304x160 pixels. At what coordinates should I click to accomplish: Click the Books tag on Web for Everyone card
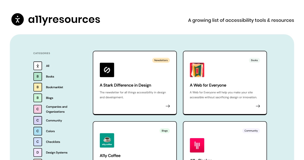254,60
